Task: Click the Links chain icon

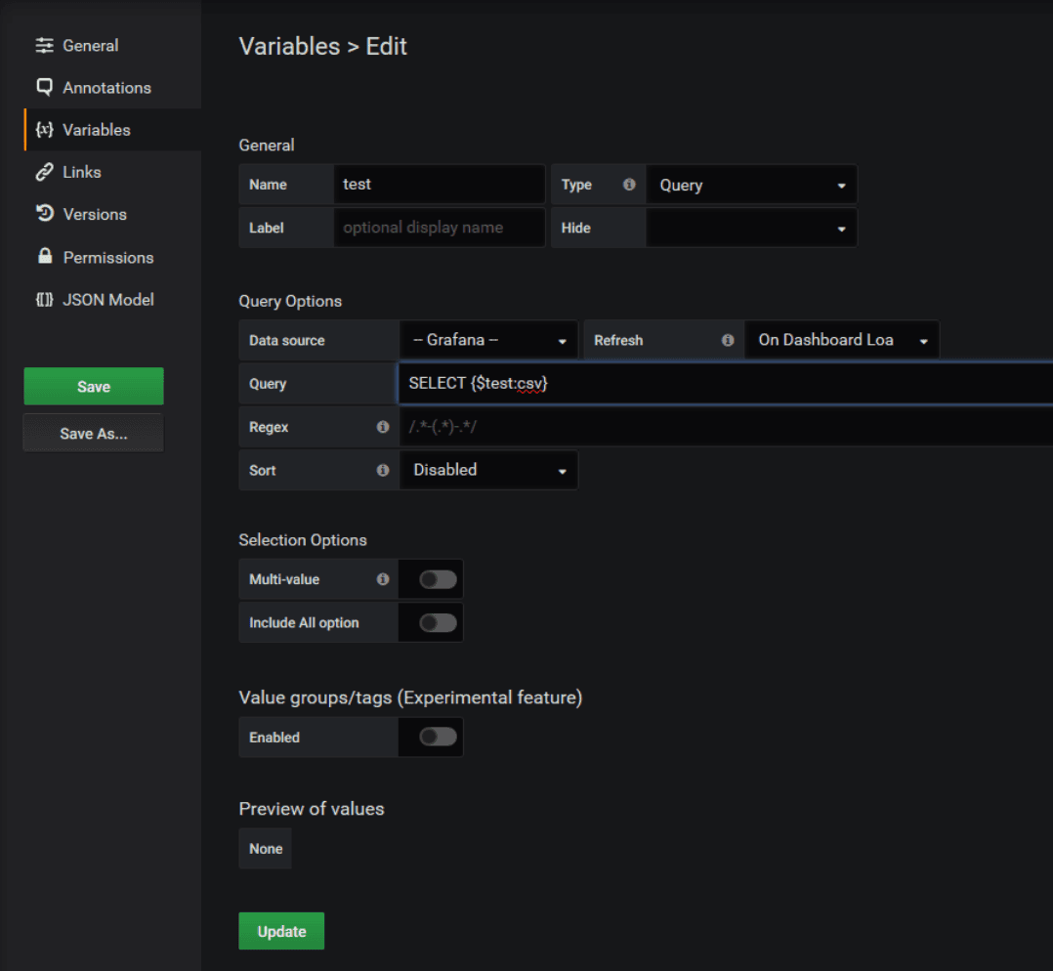Action: tap(44, 172)
